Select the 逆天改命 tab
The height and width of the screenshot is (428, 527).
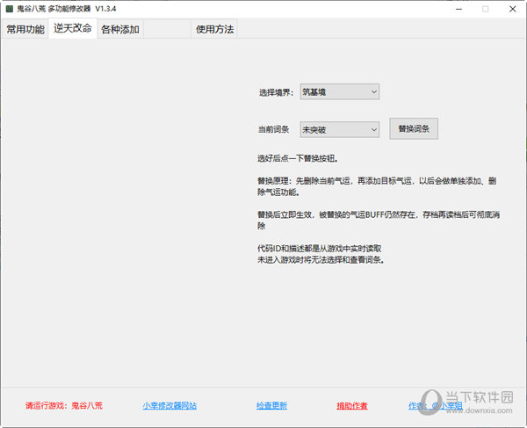pos(73,28)
